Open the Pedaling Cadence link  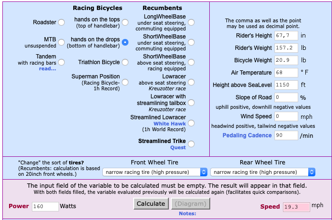pos(247,135)
